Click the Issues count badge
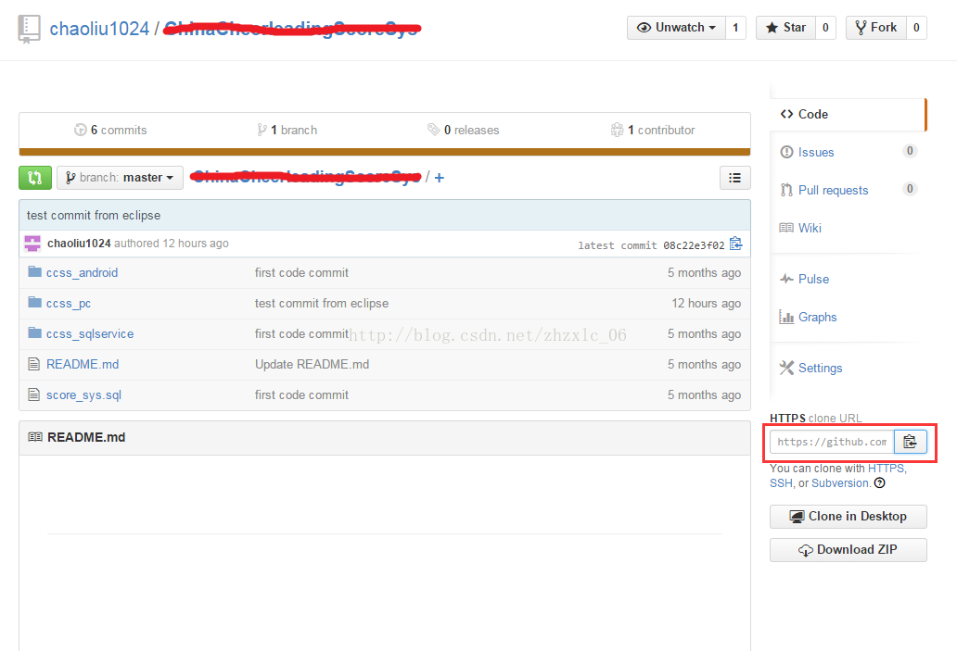 coord(910,151)
